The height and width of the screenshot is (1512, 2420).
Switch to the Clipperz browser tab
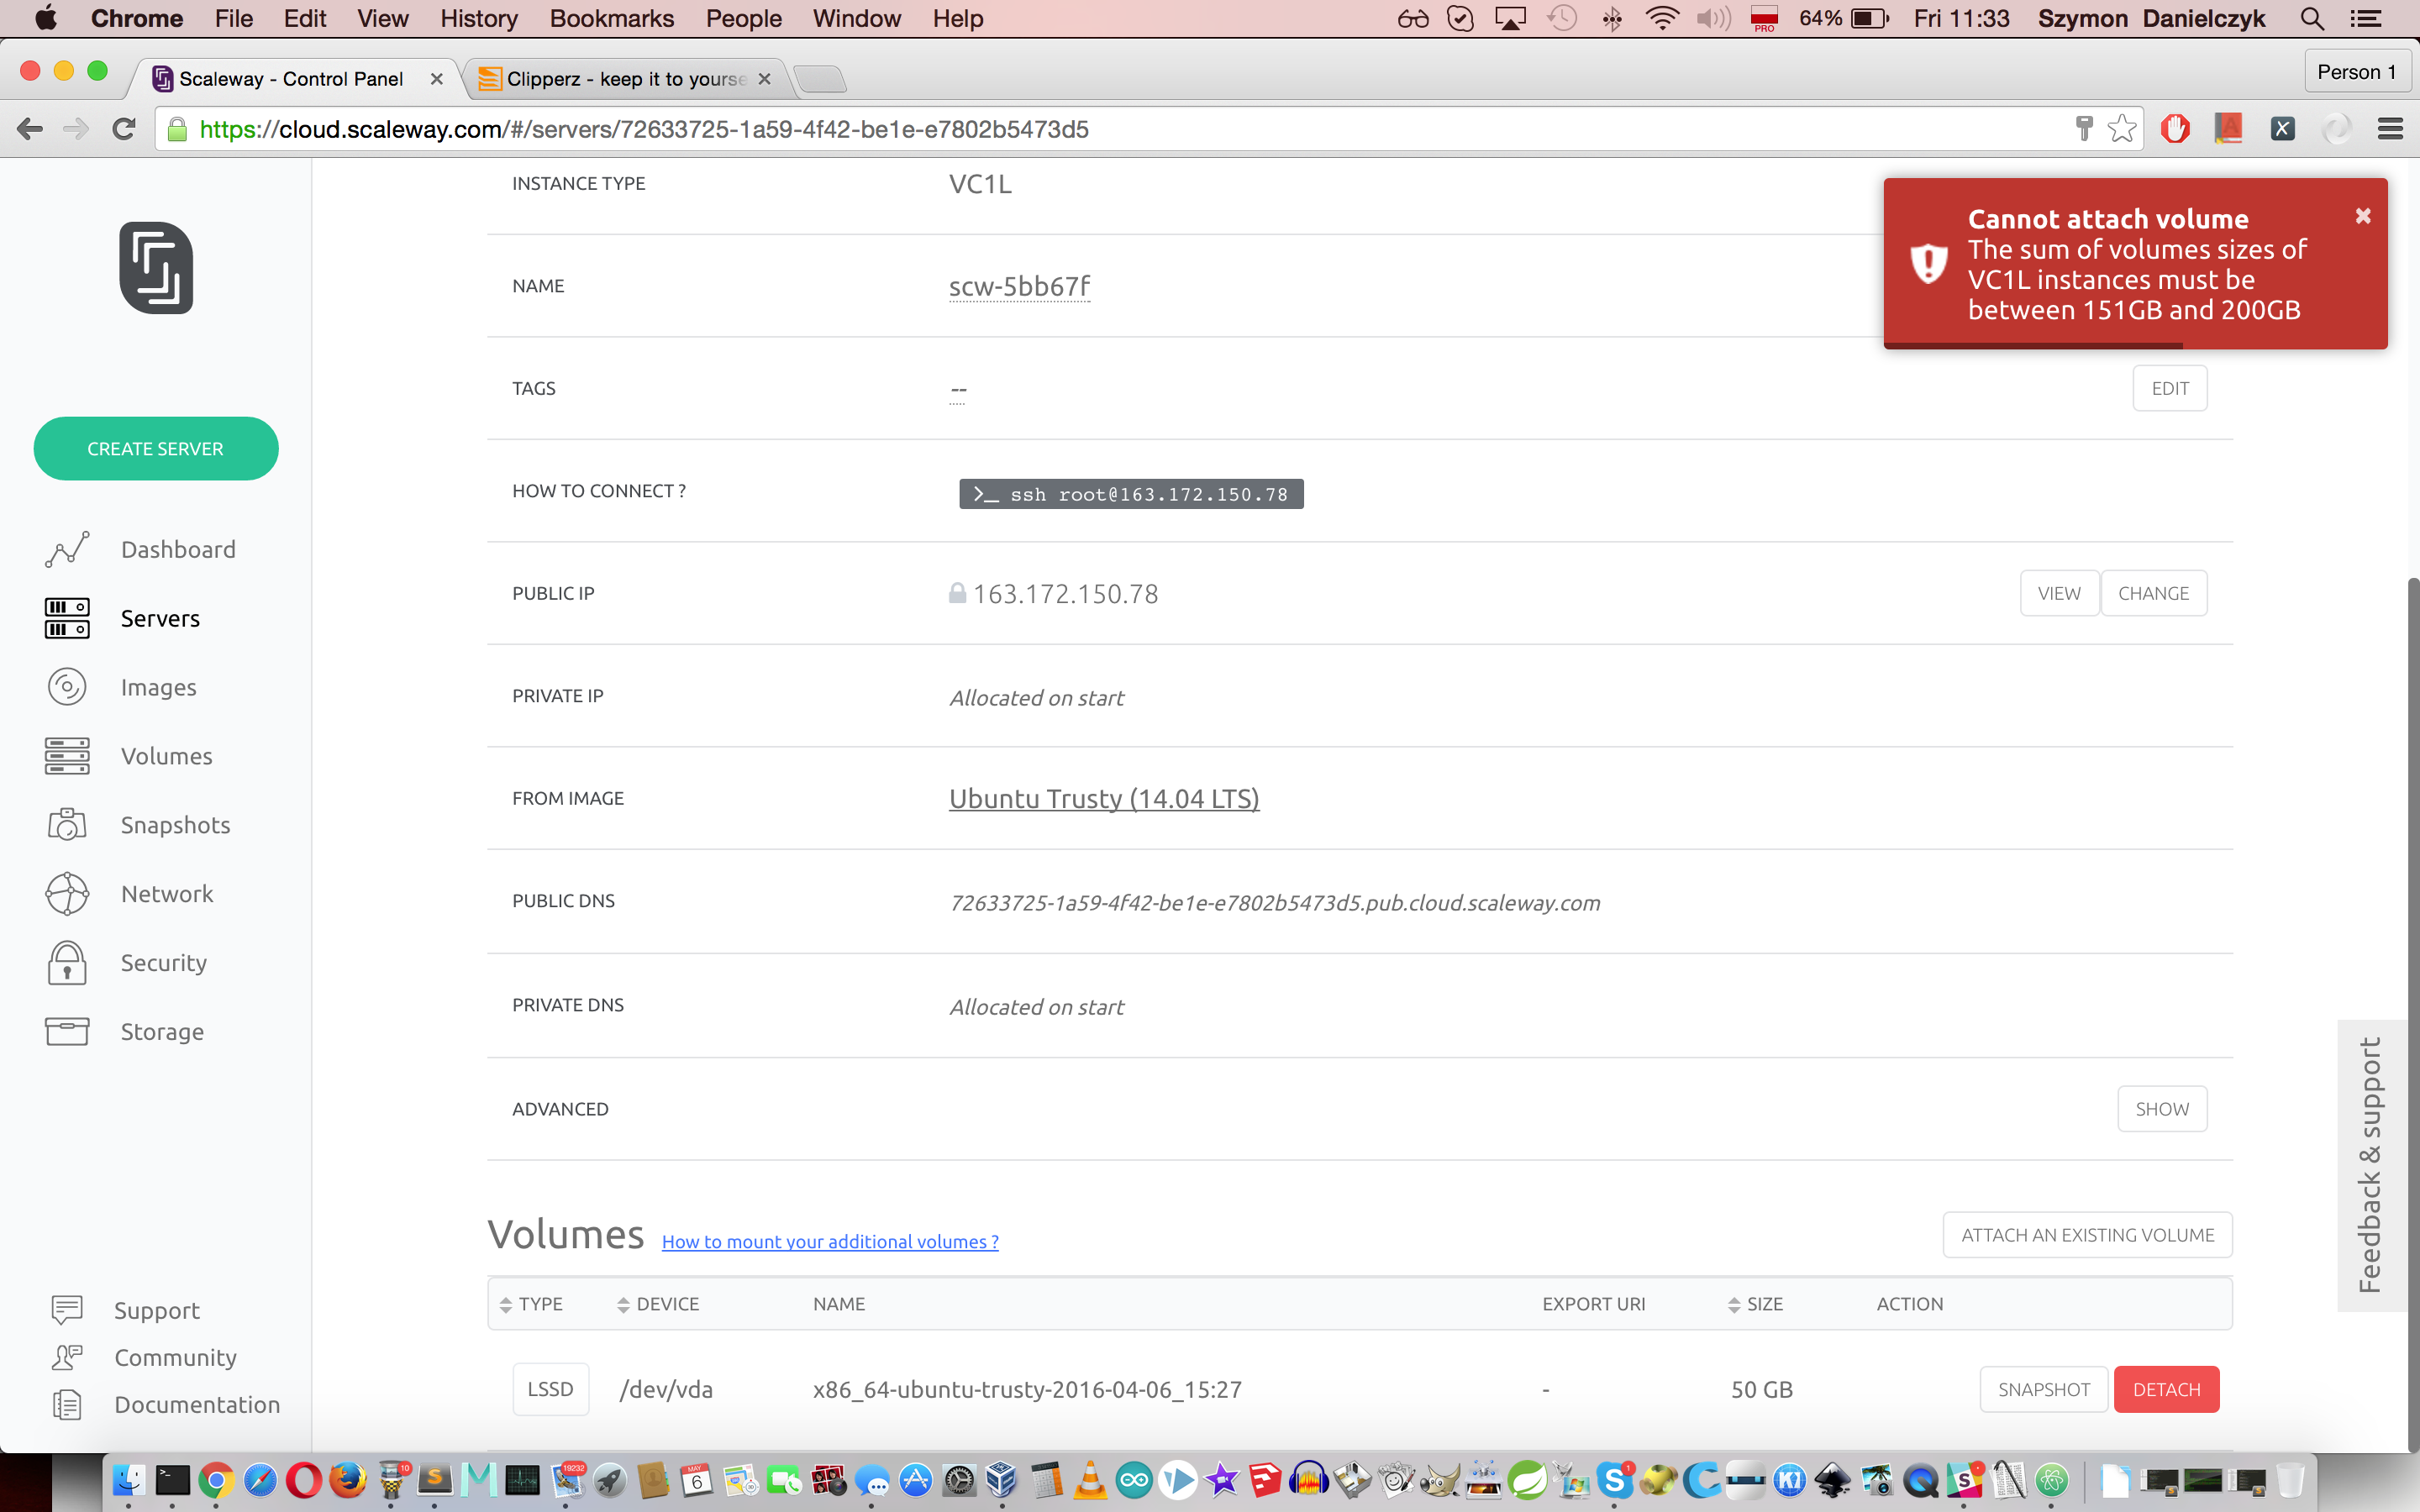coord(627,79)
